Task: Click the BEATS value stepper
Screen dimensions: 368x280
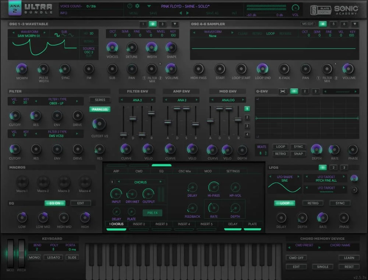Action: 266,153
